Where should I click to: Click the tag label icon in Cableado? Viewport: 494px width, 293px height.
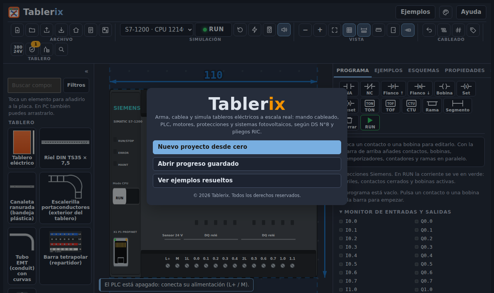(473, 30)
